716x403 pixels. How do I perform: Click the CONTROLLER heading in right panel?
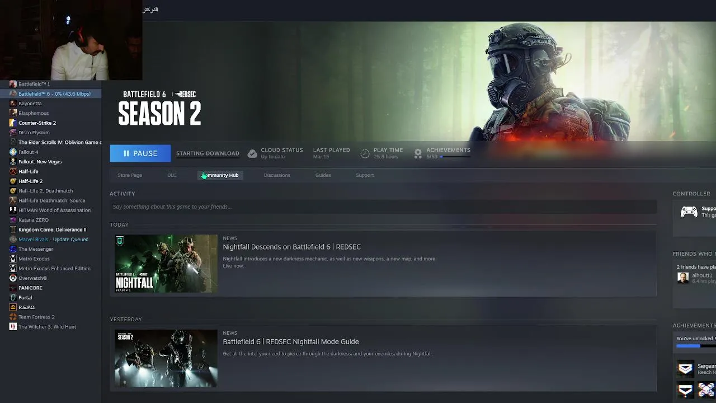pos(691,194)
